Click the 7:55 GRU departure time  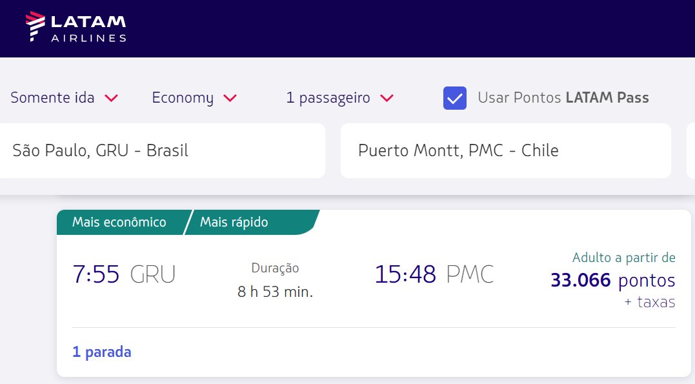click(x=124, y=274)
